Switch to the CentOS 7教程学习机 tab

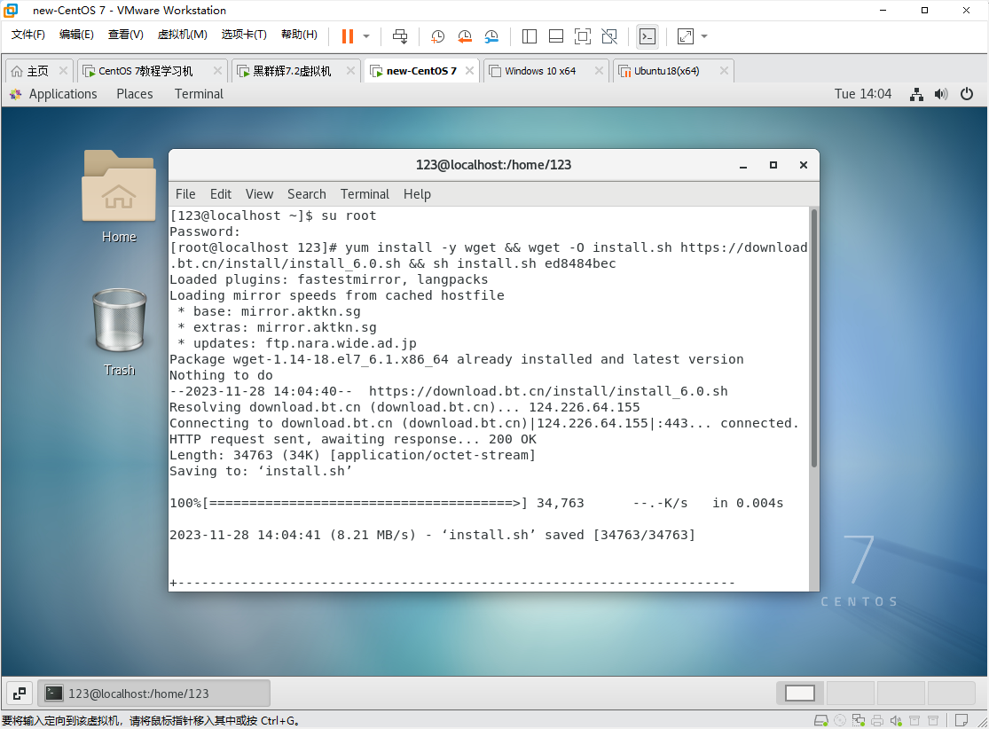pyautogui.click(x=145, y=71)
